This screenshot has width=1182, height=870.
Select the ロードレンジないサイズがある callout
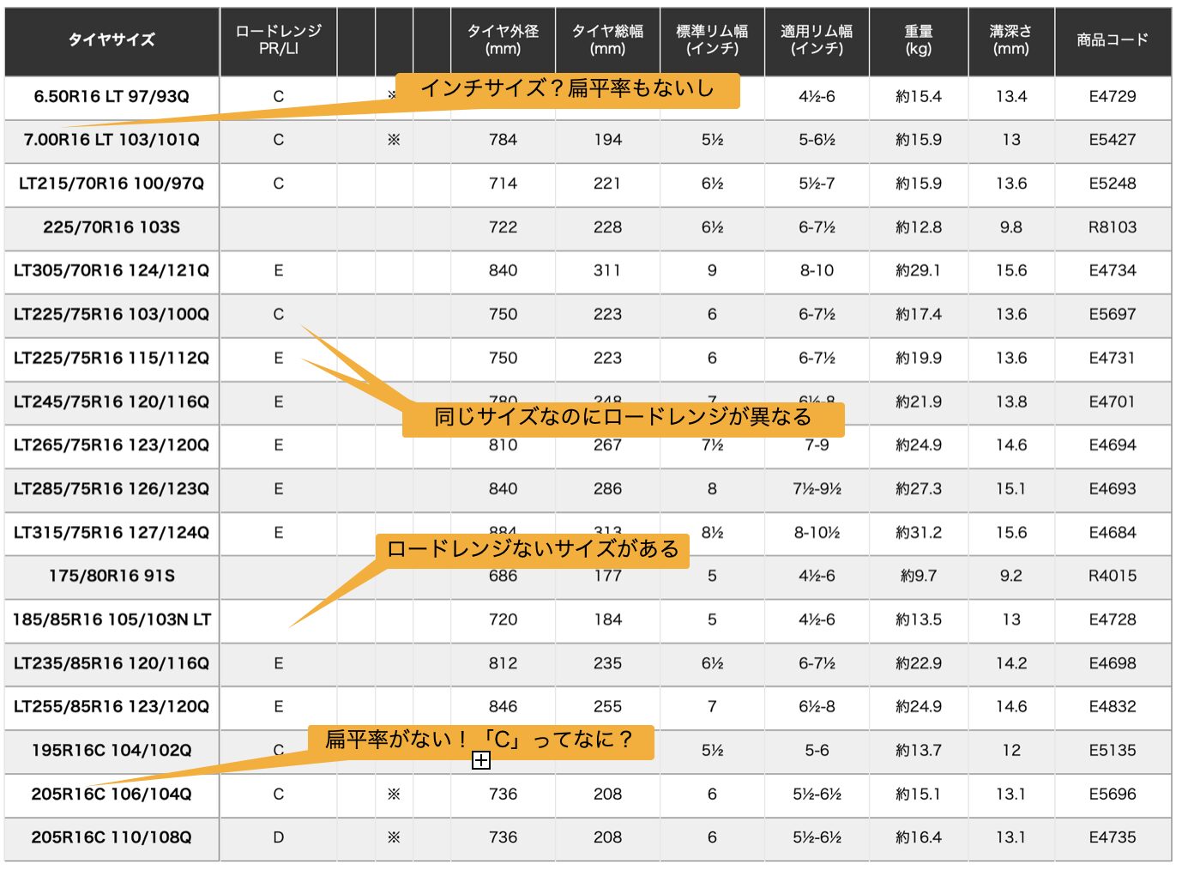tap(533, 550)
